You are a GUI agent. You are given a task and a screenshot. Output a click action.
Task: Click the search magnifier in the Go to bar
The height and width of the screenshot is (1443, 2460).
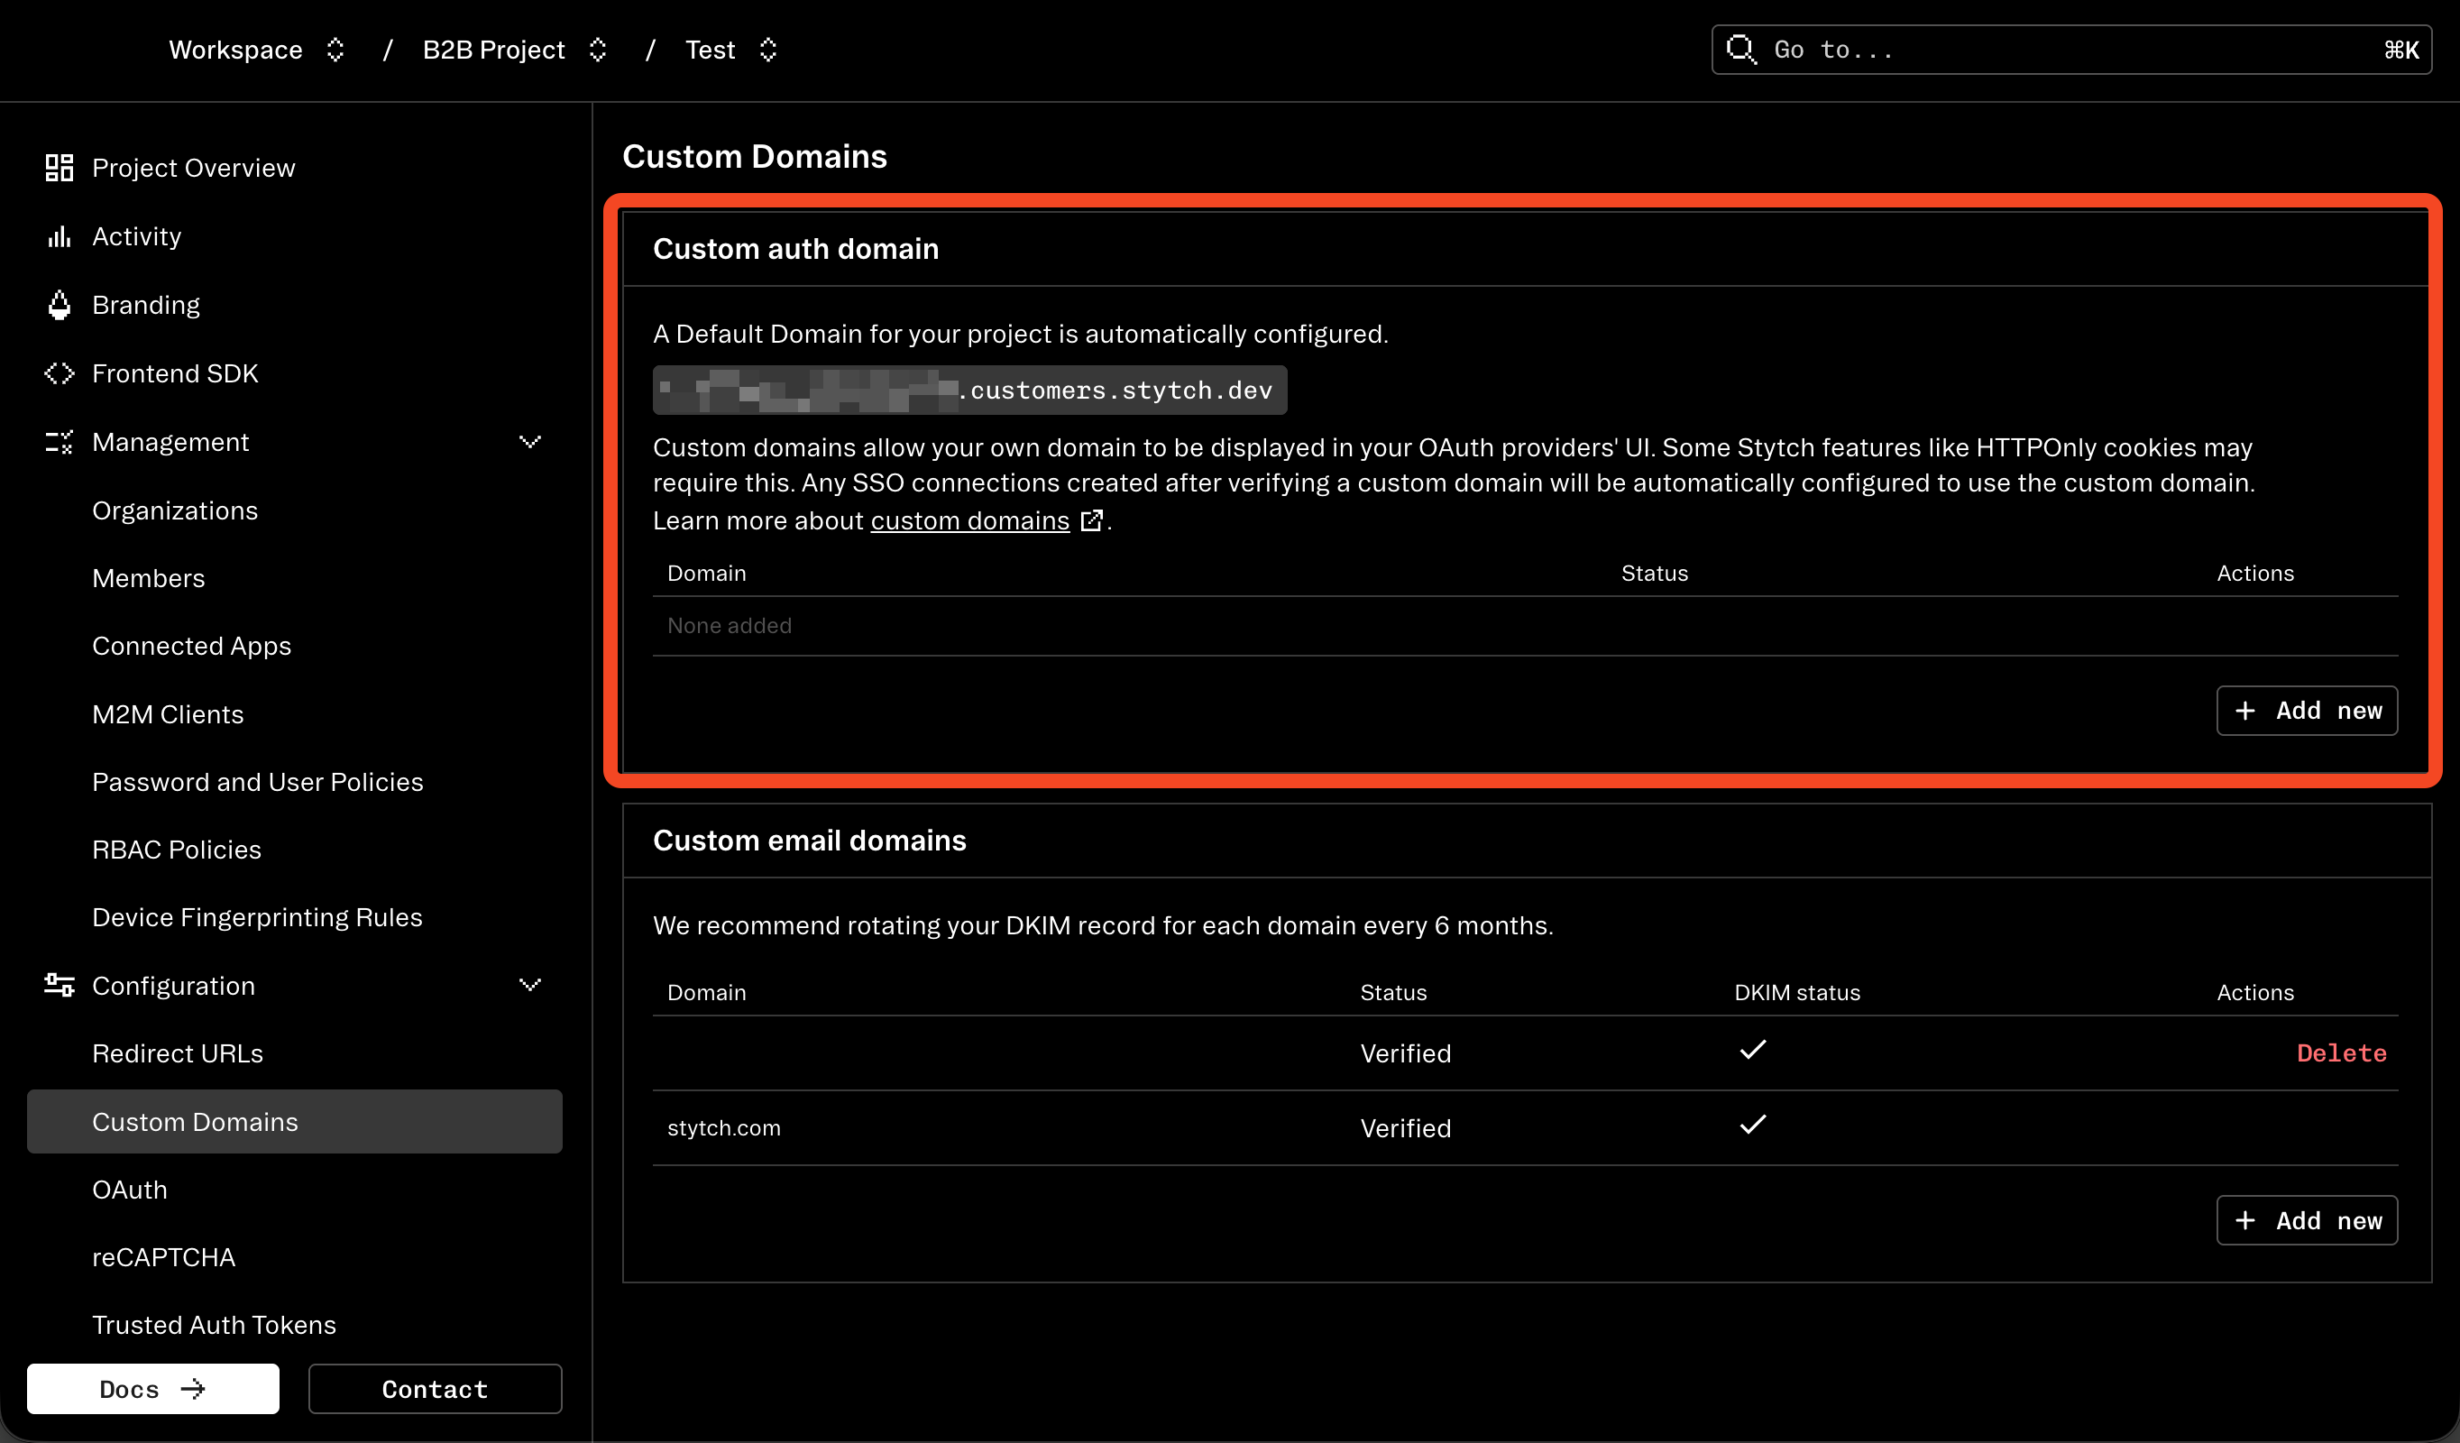pos(1741,49)
